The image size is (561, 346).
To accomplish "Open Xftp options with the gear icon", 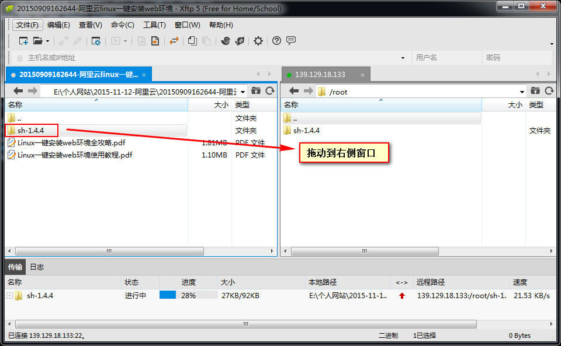I will click(258, 41).
